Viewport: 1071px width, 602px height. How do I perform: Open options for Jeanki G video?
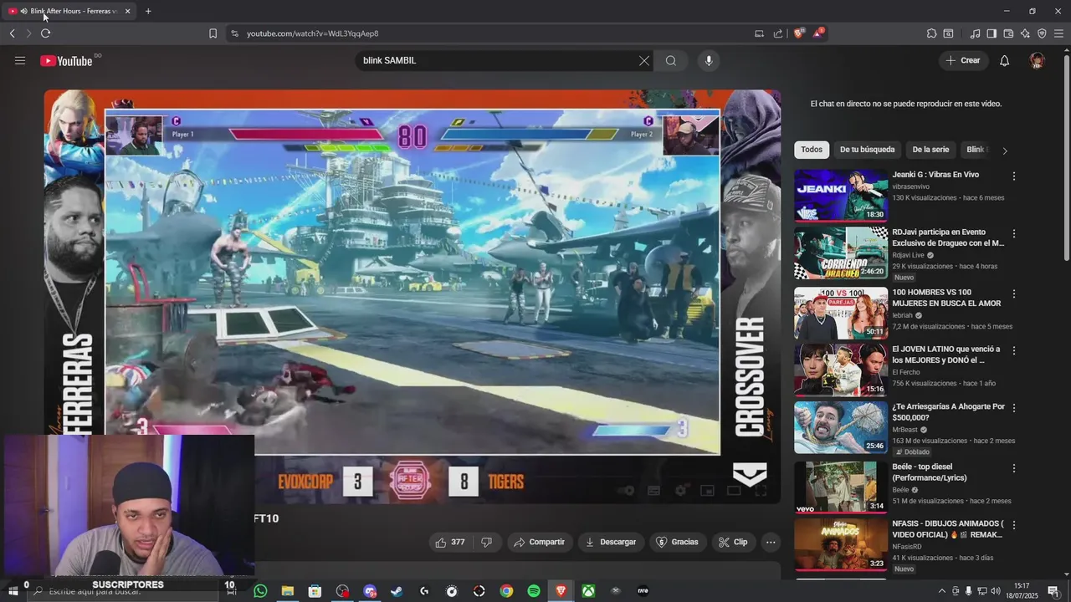pyautogui.click(x=1013, y=176)
